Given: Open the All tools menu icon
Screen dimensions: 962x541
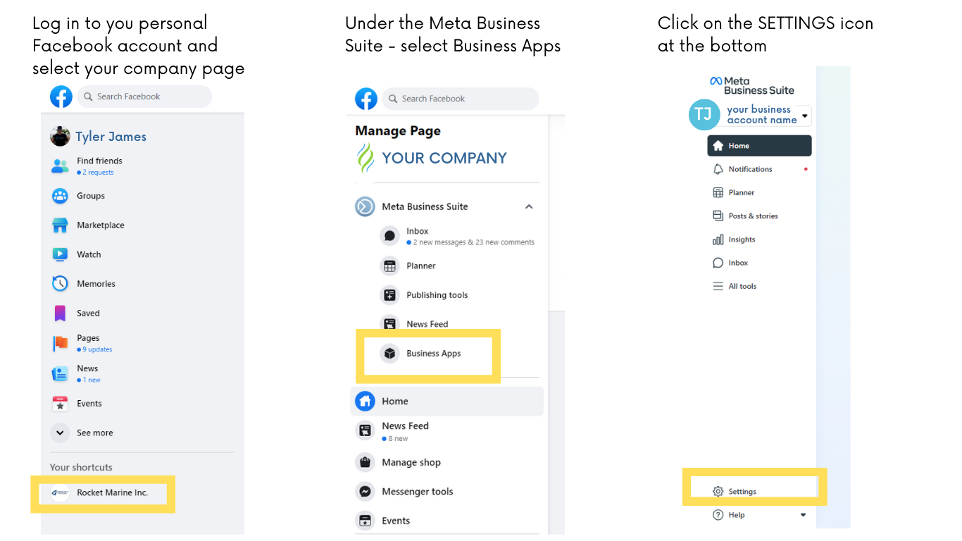Looking at the screenshot, I should [x=718, y=286].
